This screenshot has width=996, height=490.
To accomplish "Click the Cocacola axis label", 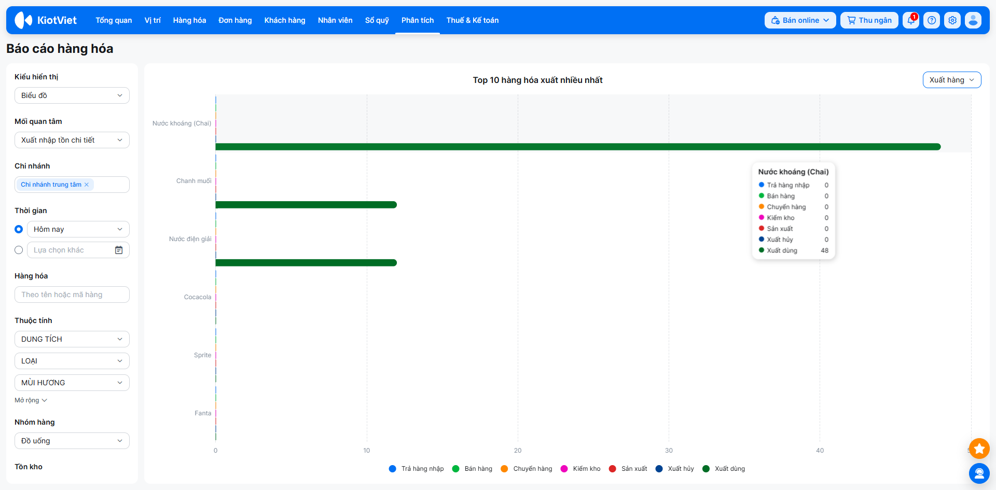I will (x=198, y=297).
